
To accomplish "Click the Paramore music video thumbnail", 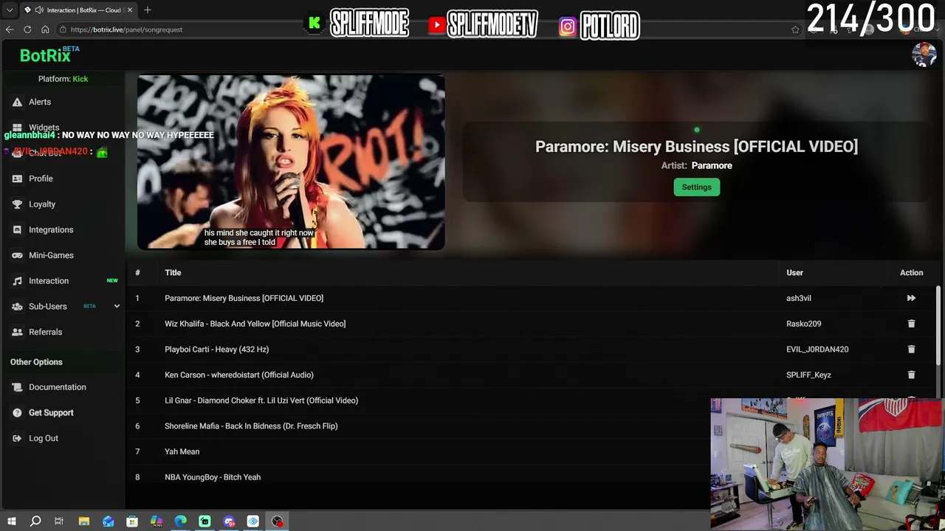I will coord(291,162).
